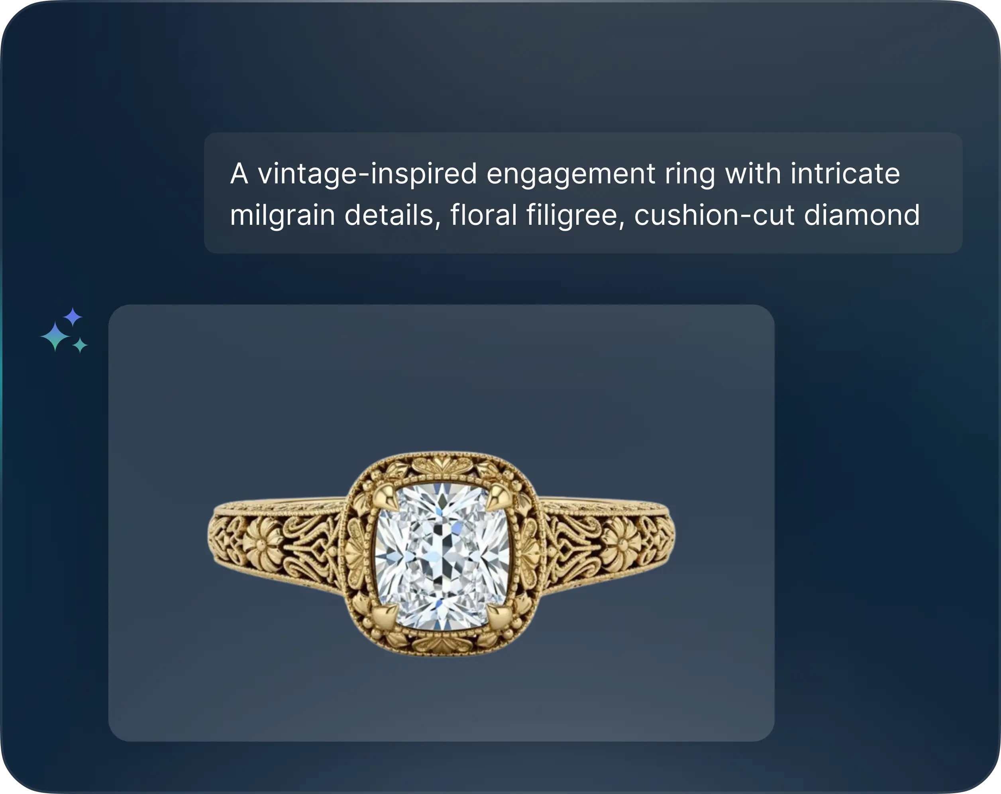Click the gold halo above the diamond
This screenshot has height=794, width=1001.
(441, 467)
